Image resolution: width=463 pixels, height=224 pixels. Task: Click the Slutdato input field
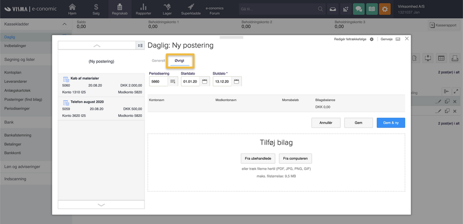[222, 81]
